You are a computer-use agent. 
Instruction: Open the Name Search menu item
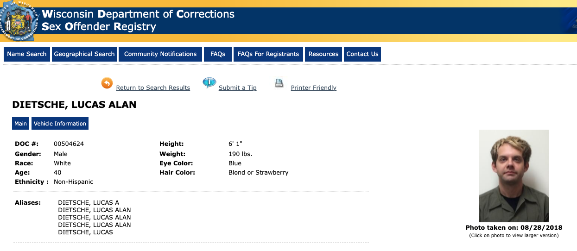click(x=27, y=54)
